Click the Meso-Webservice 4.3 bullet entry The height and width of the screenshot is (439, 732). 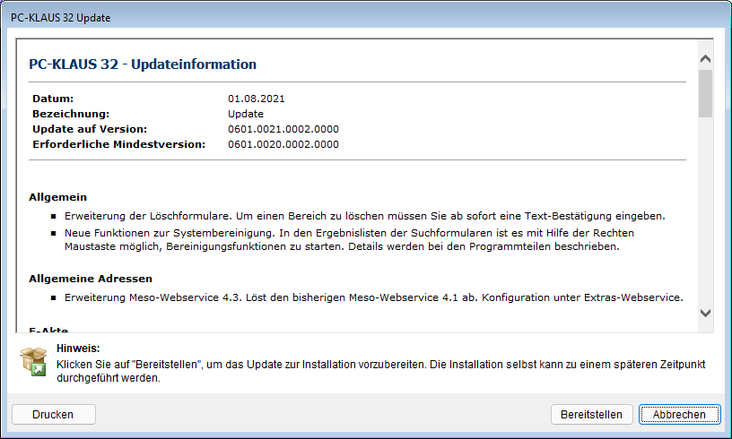pos(373,297)
